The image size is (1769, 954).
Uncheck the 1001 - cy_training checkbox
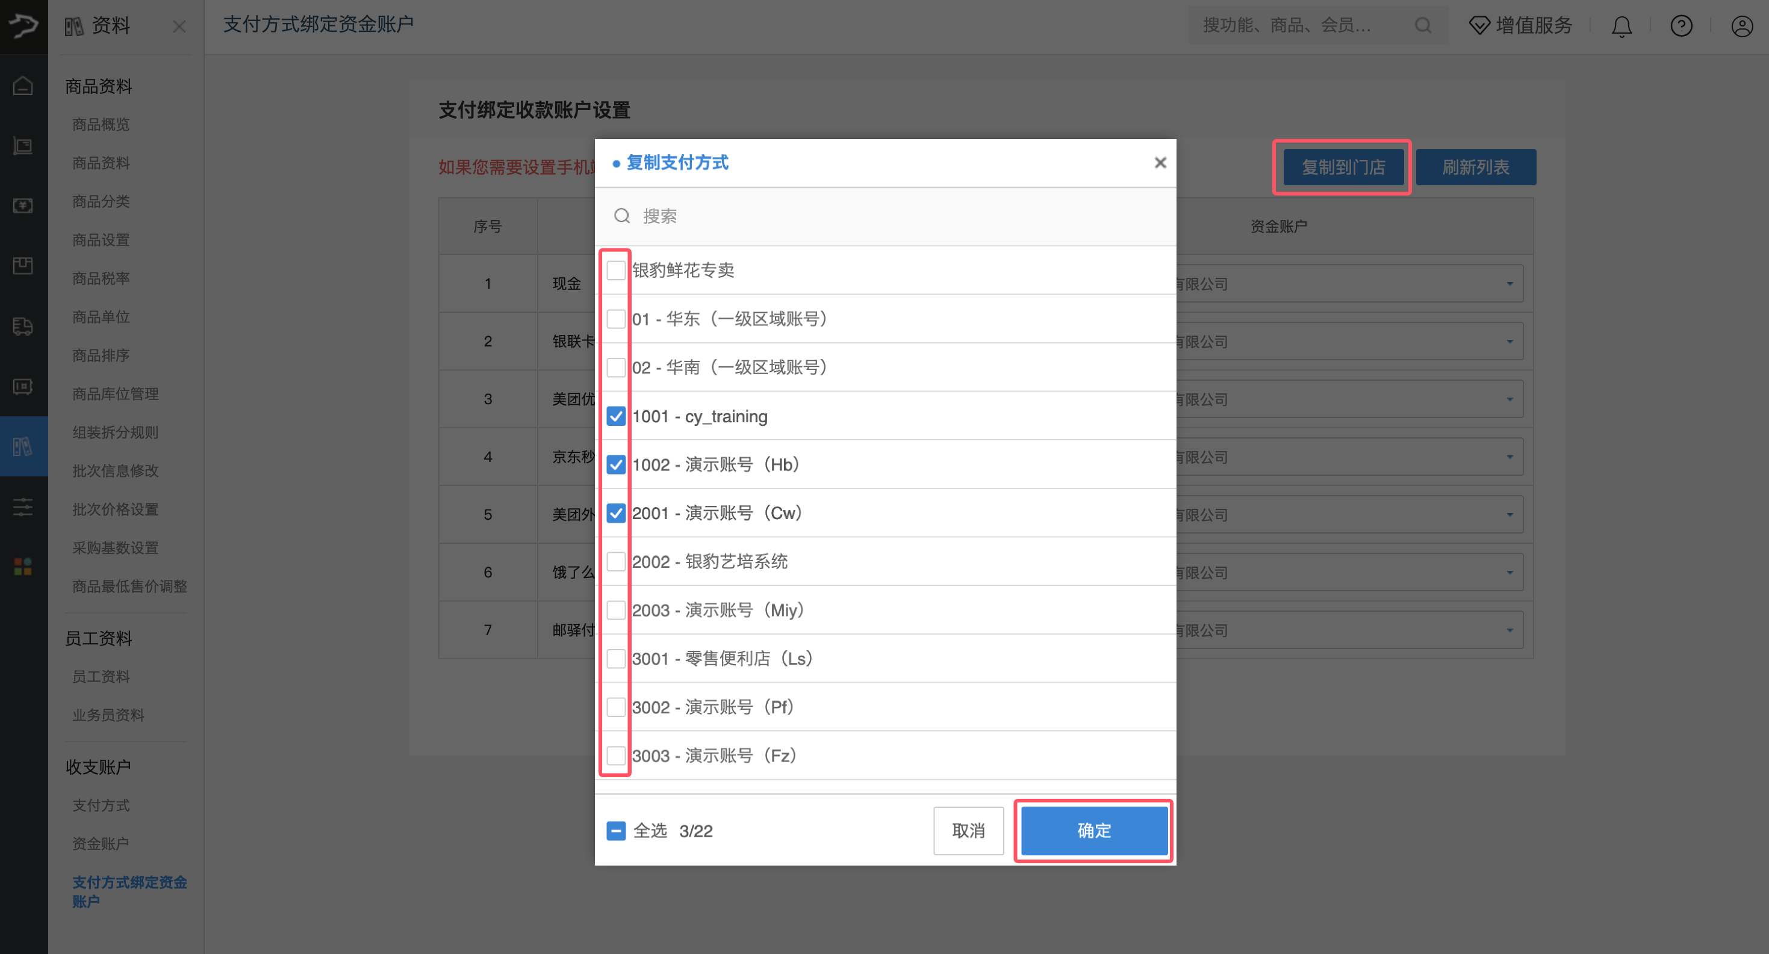click(x=616, y=416)
